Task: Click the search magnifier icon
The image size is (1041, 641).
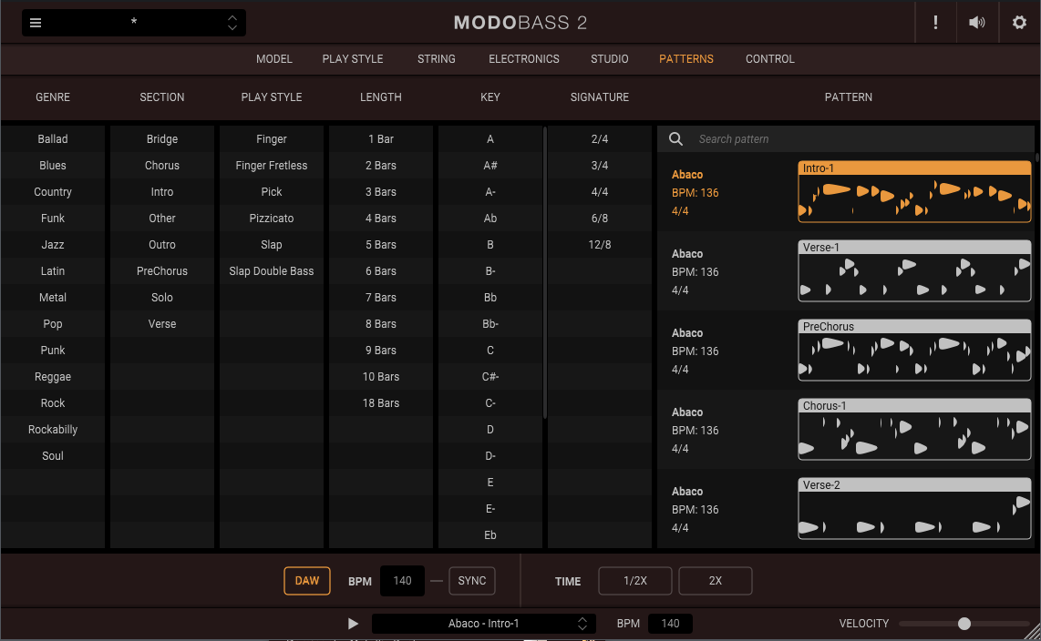Action: pyautogui.click(x=675, y=139)
